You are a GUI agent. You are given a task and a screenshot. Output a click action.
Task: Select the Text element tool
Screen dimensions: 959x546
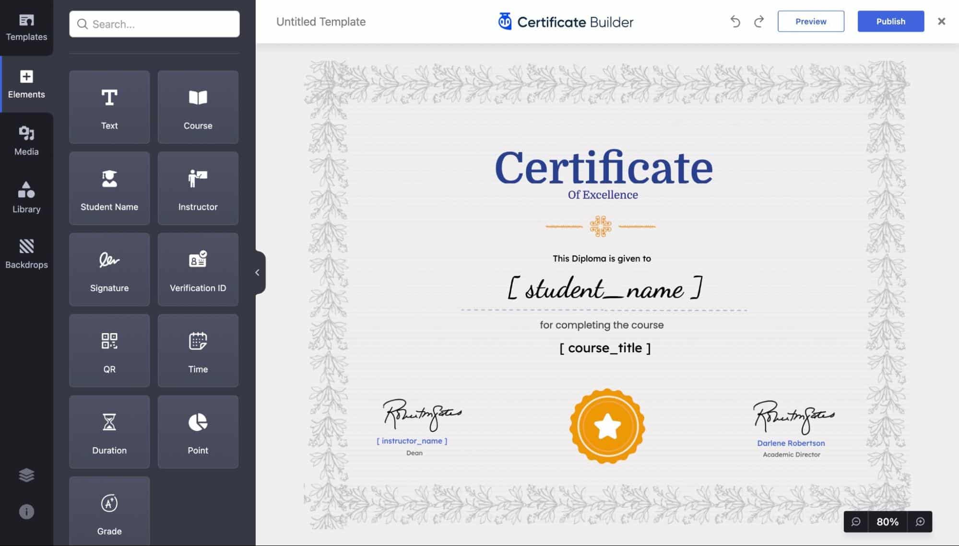point(109,107)
